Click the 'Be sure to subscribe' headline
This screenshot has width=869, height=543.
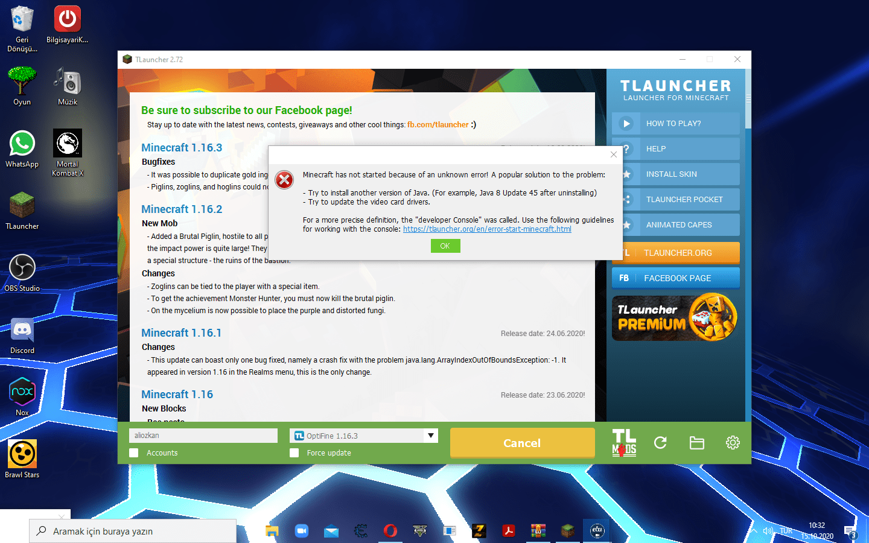[247, 110]
